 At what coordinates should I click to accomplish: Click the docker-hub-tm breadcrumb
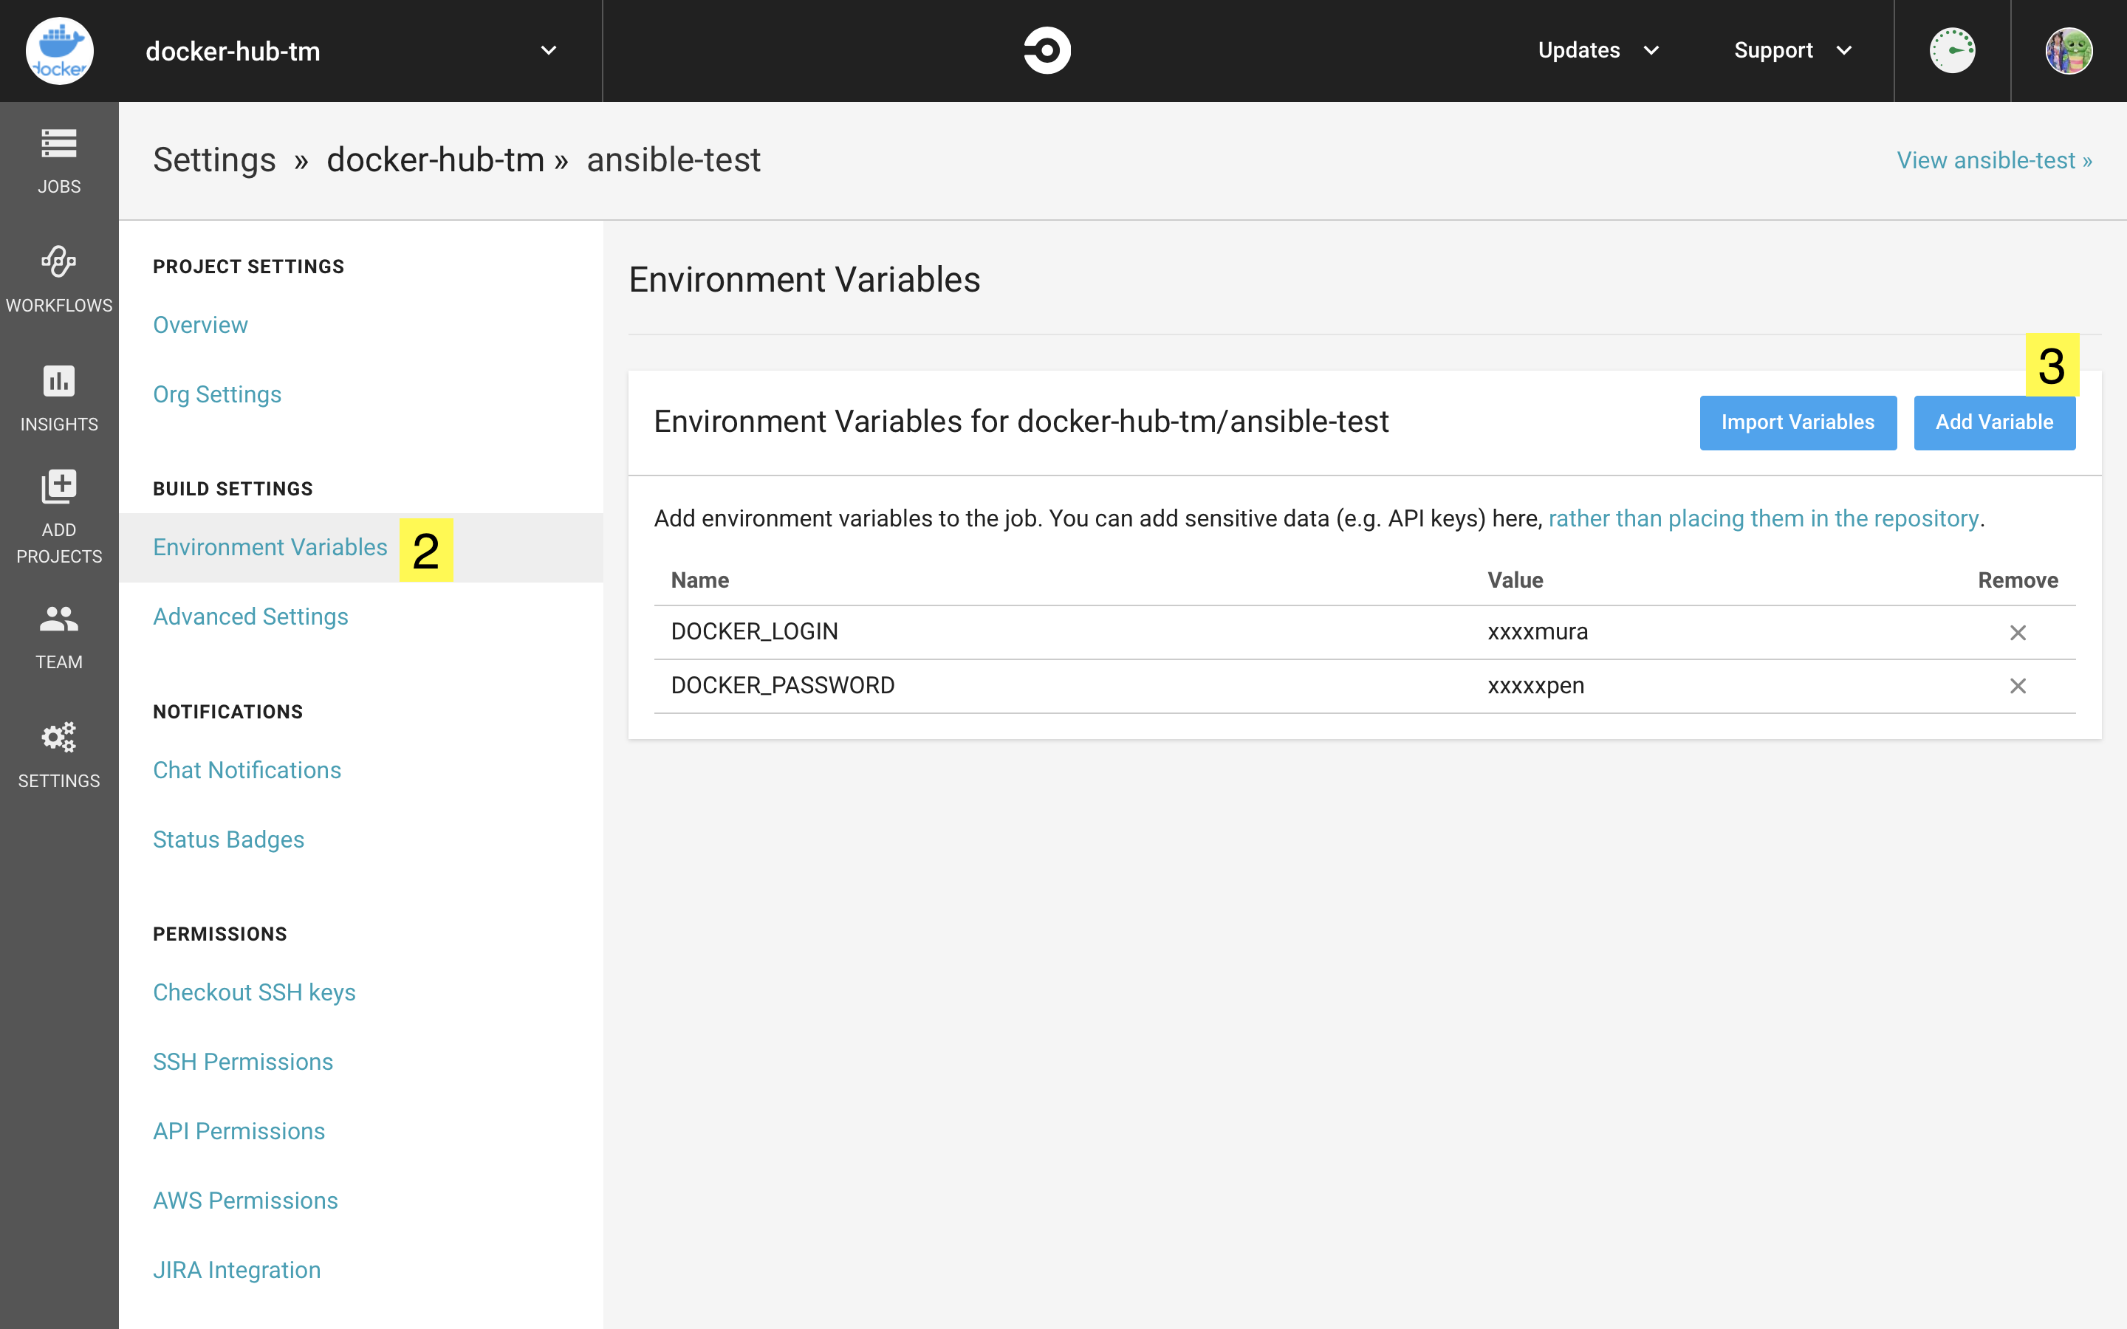click(435, 160)
